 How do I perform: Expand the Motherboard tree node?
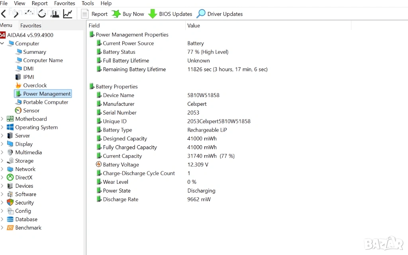[2, 119]
